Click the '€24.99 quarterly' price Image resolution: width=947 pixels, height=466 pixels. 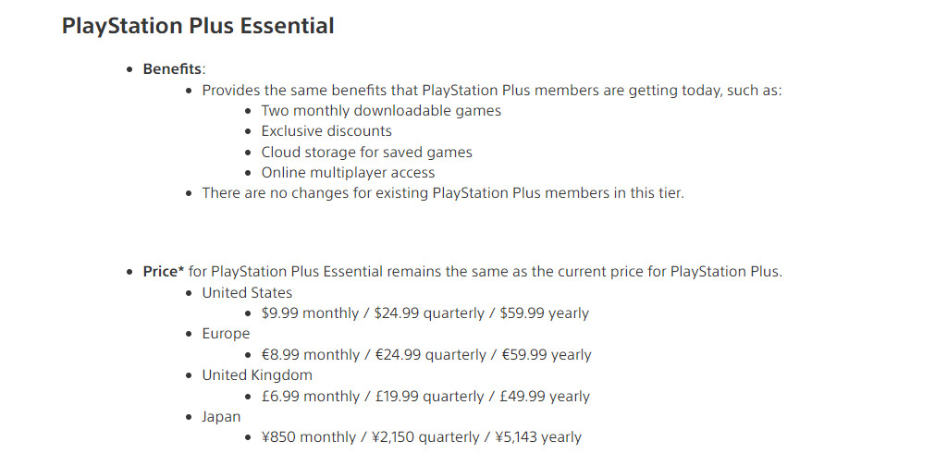[x=429, y=355]
